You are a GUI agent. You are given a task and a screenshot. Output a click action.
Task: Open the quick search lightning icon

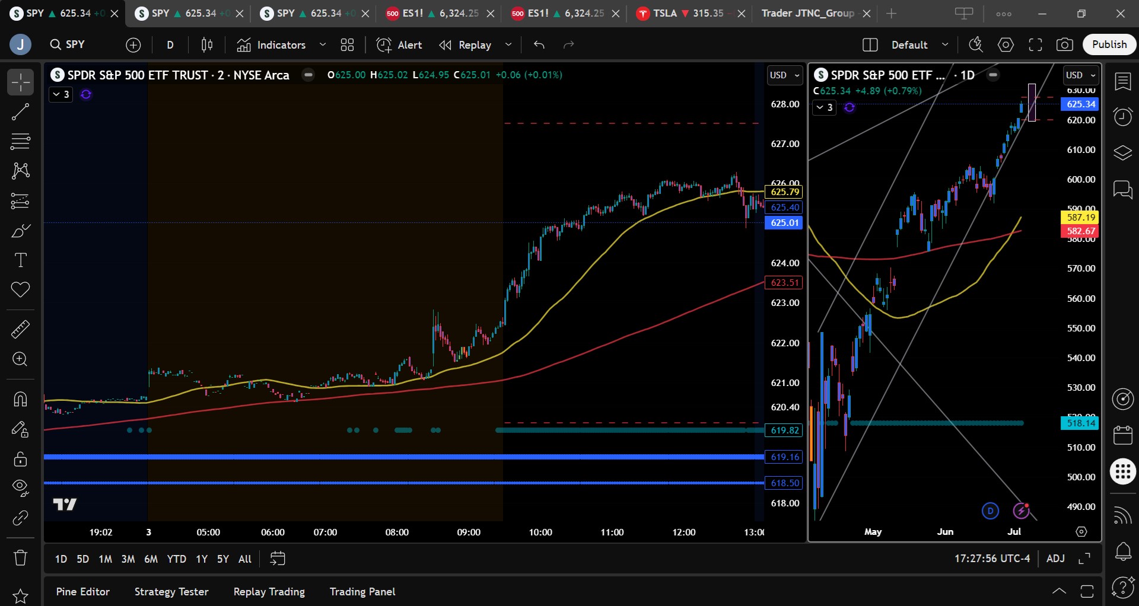(x=976, y=44)
